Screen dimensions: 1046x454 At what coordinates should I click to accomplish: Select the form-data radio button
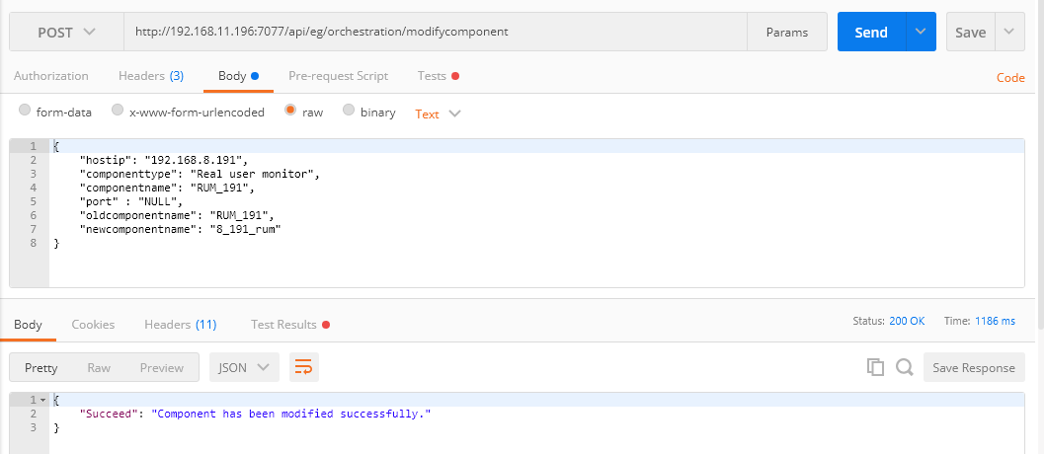25,111
